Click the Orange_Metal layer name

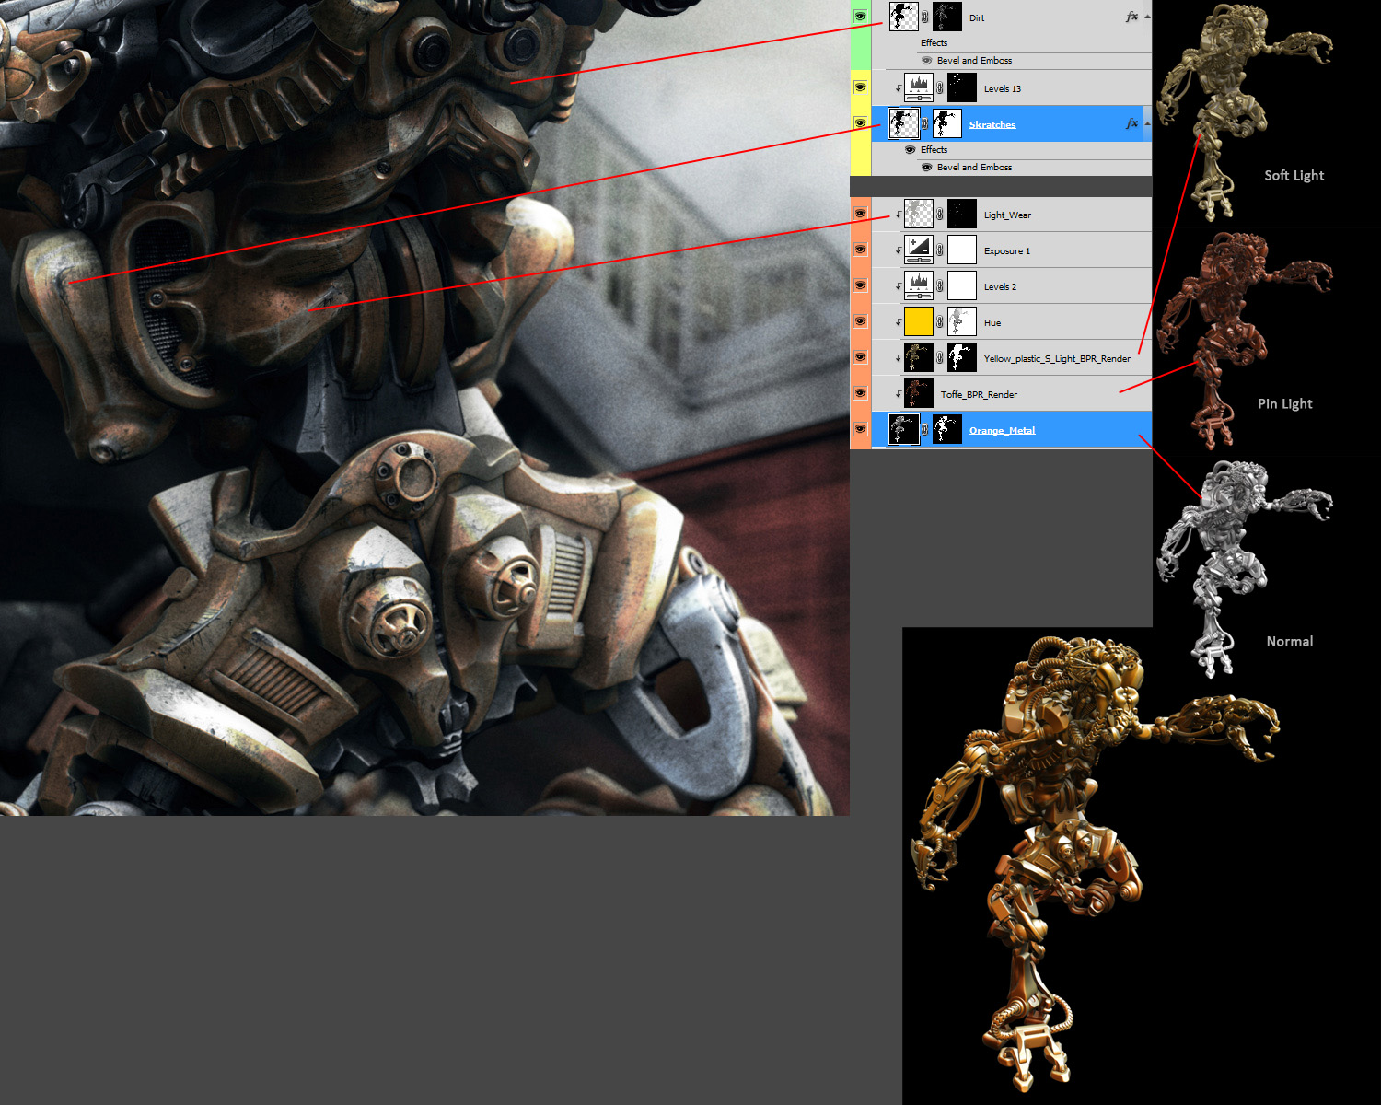(x=1002, y=430)
